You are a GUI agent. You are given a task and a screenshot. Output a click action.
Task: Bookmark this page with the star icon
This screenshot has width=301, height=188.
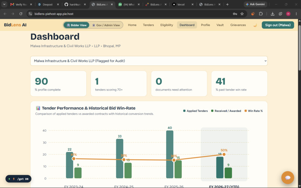[242, 14]
